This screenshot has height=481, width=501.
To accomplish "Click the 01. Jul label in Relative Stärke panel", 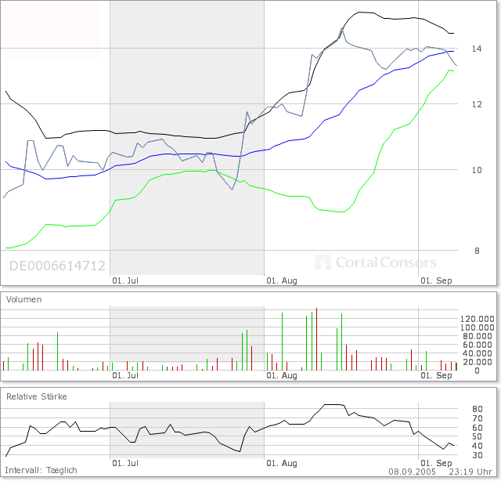I will point(126,463).
